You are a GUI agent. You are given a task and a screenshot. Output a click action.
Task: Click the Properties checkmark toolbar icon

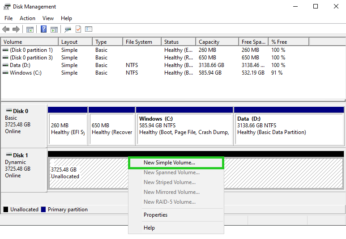click(78, 29)
